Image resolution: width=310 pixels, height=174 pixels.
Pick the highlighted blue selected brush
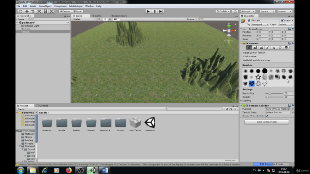(252, 84)
